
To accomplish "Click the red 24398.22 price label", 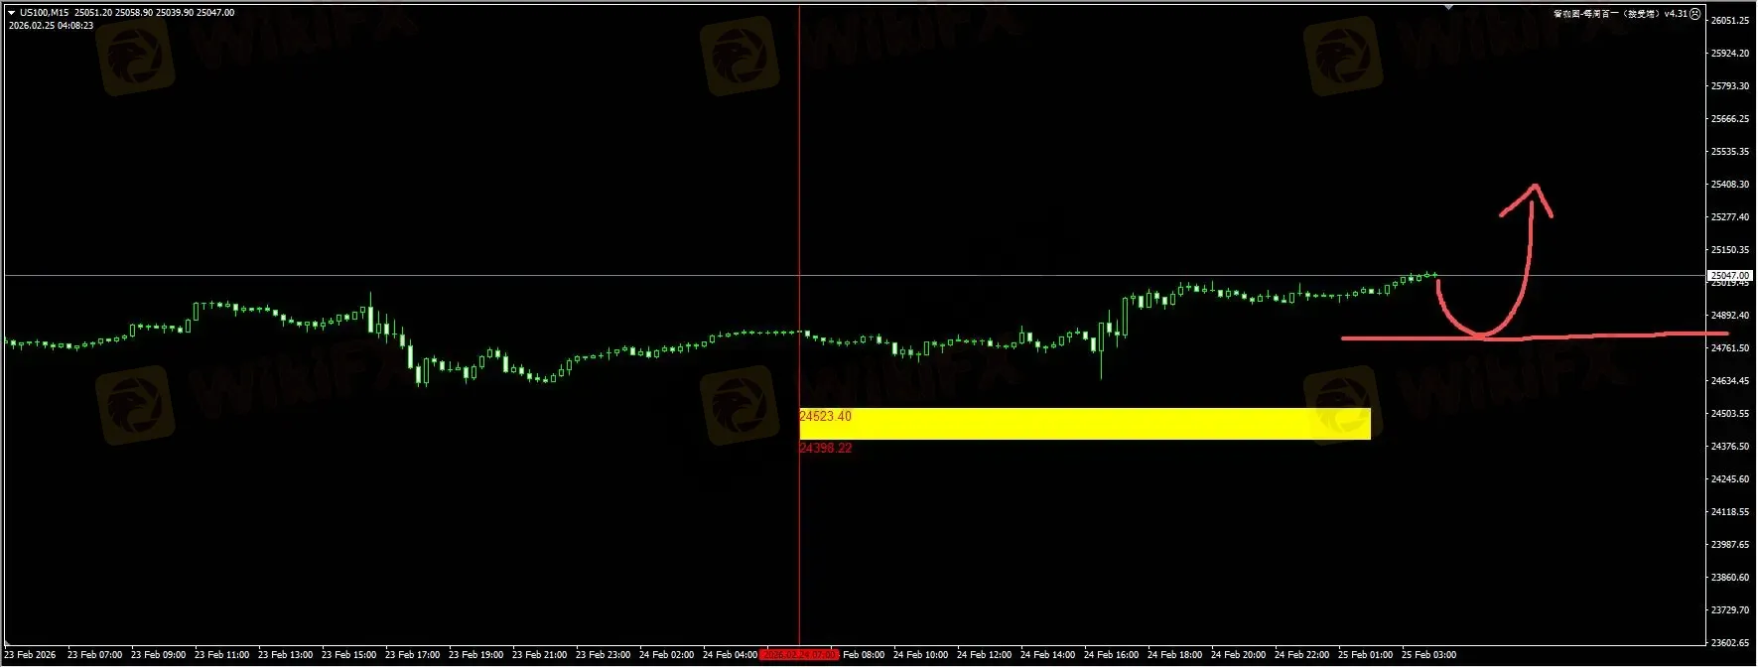I will point(825,449).
